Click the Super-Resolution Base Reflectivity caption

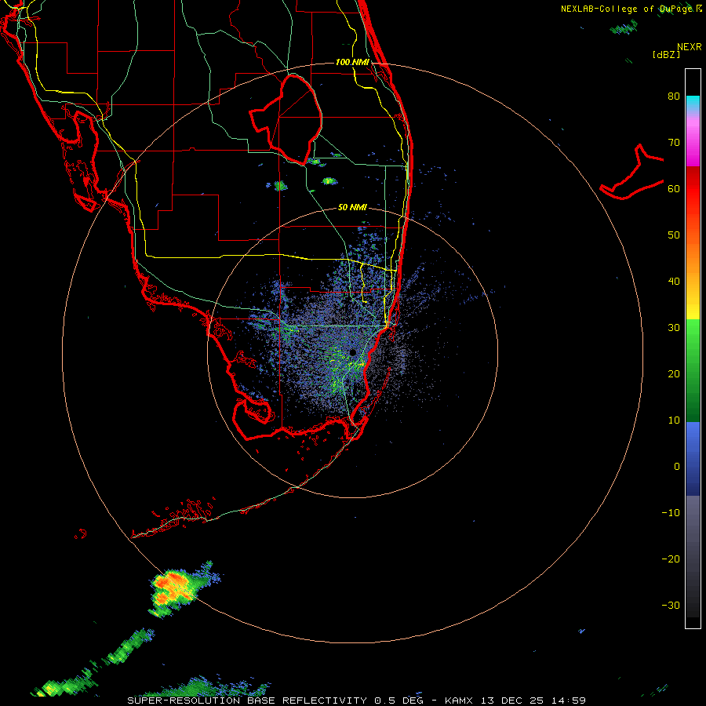(355, 701)
